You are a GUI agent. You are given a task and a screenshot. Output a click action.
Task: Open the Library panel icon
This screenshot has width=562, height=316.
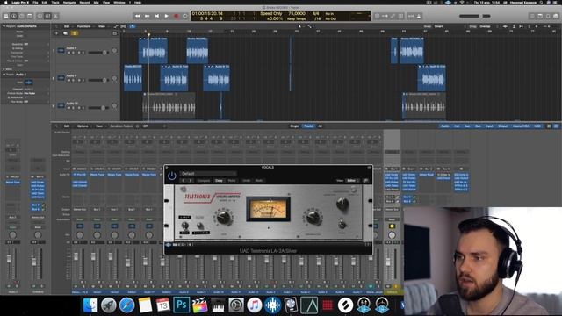click(6, 16)
